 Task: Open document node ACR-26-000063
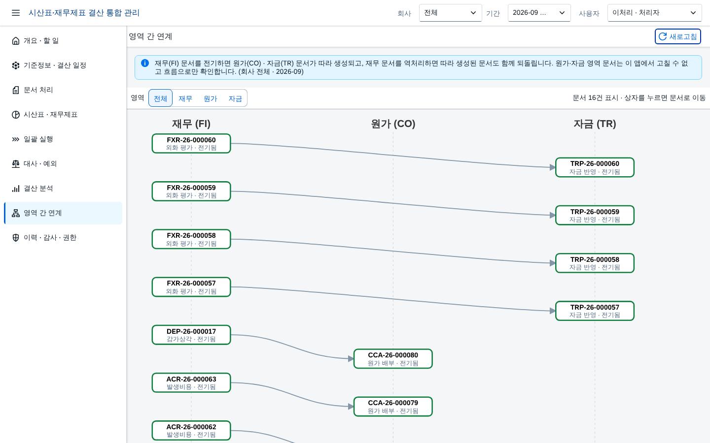tap(191, 382)
